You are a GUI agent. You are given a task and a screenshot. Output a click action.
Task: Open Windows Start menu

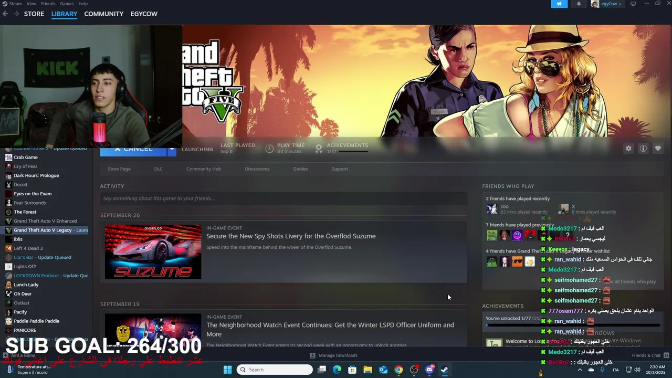pos(227,370)
